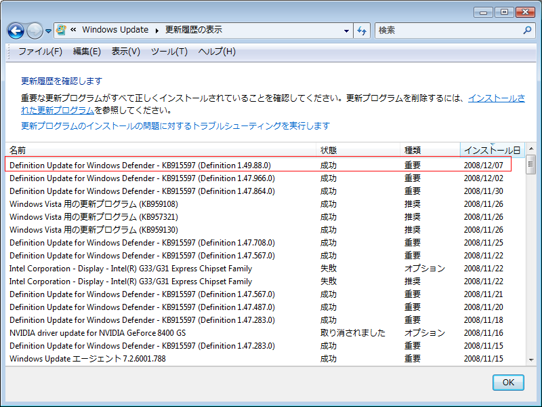
Task: Open the ファイル(F) menu
Action: 40,52
